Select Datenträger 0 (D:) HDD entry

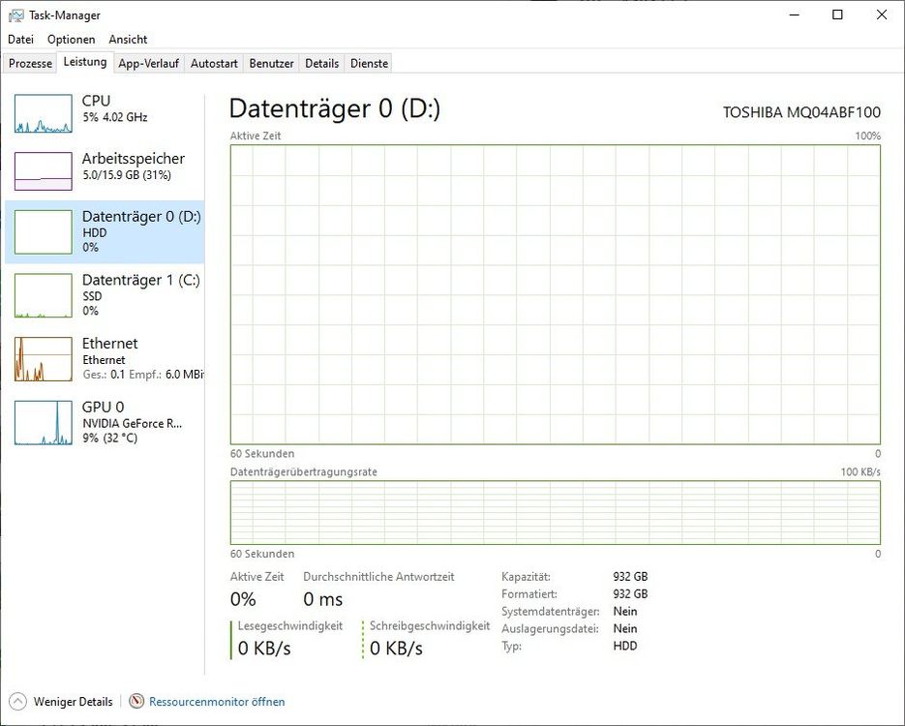(105, 232)
